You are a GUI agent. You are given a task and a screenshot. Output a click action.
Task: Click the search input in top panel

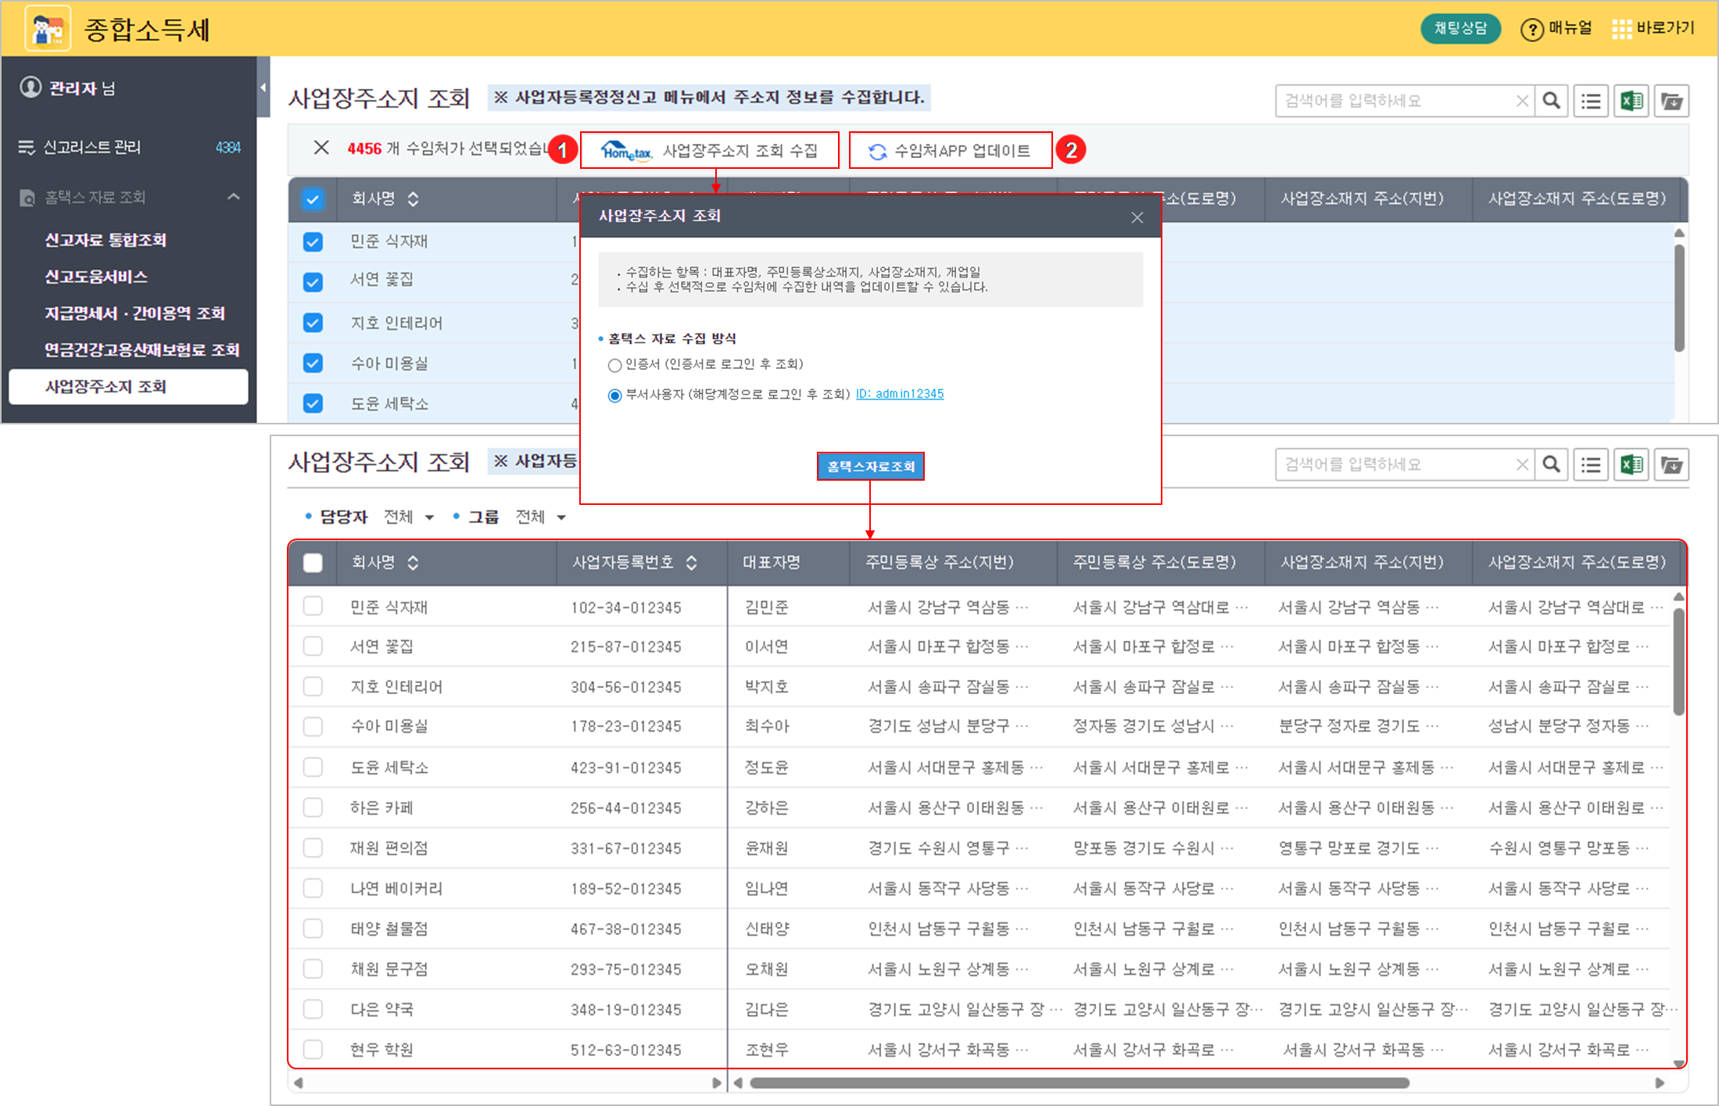coord(1395,101)
